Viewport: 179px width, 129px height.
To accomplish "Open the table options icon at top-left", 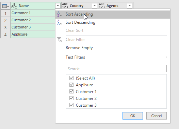I will 5,6.
